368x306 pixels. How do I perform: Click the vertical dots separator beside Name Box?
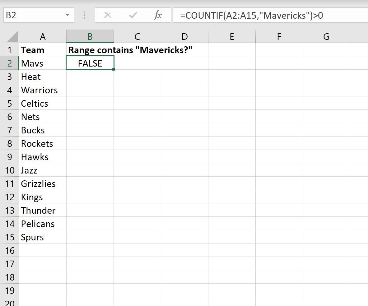[x=84, y=15]
